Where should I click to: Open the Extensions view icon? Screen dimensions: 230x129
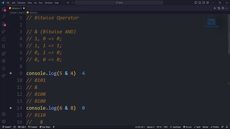pyautogui.click(x=4, y=53)
